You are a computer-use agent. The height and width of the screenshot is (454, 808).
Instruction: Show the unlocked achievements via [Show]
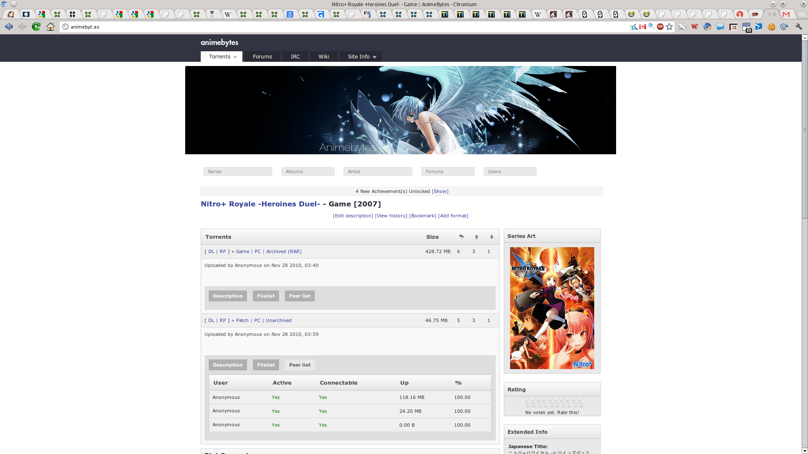440,191
